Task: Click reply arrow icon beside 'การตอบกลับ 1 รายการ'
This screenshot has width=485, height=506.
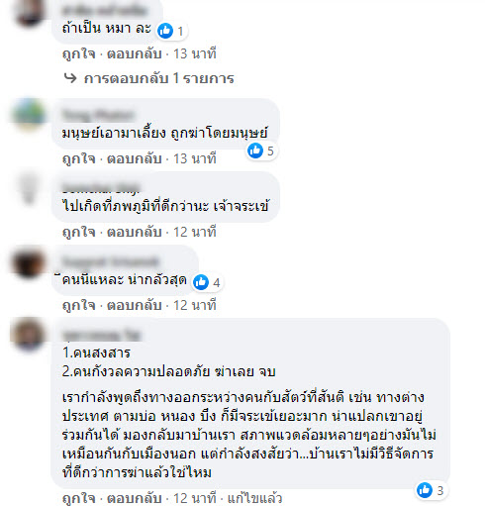Action: [70, 78]
